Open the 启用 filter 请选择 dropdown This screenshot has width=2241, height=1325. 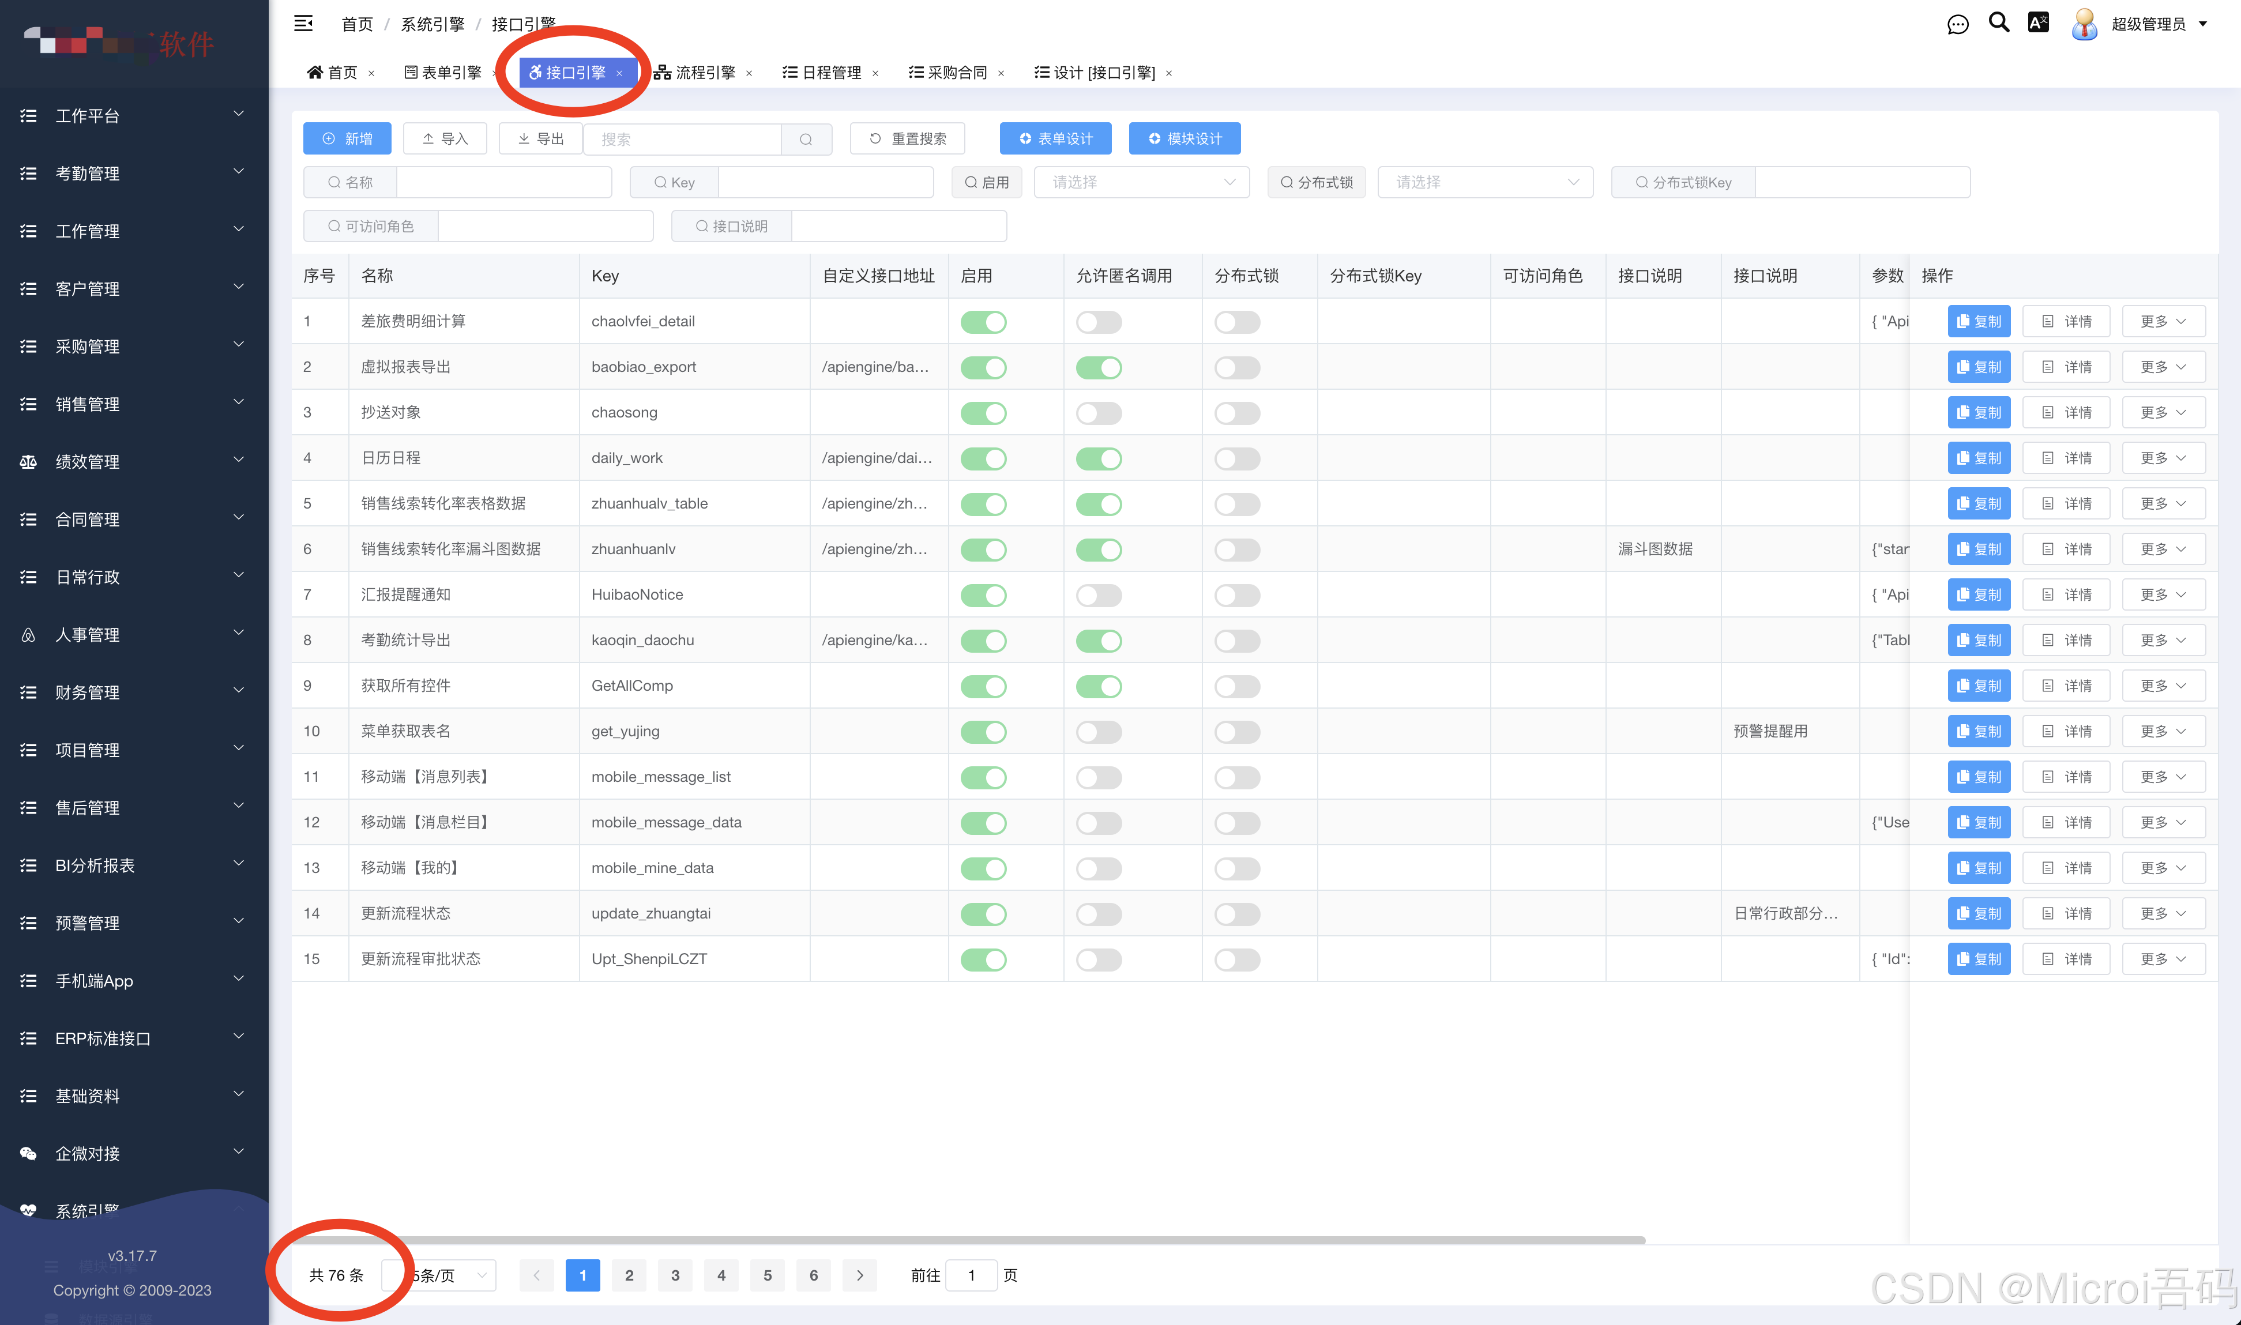tap(1142, 182)
